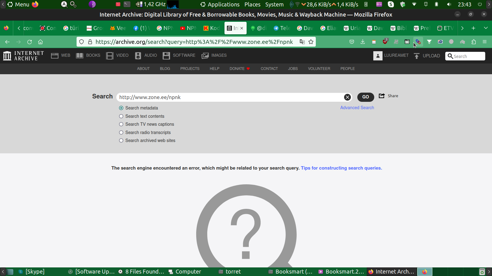Open the Firefox hamburger application menu

click(x=485, y=42)
